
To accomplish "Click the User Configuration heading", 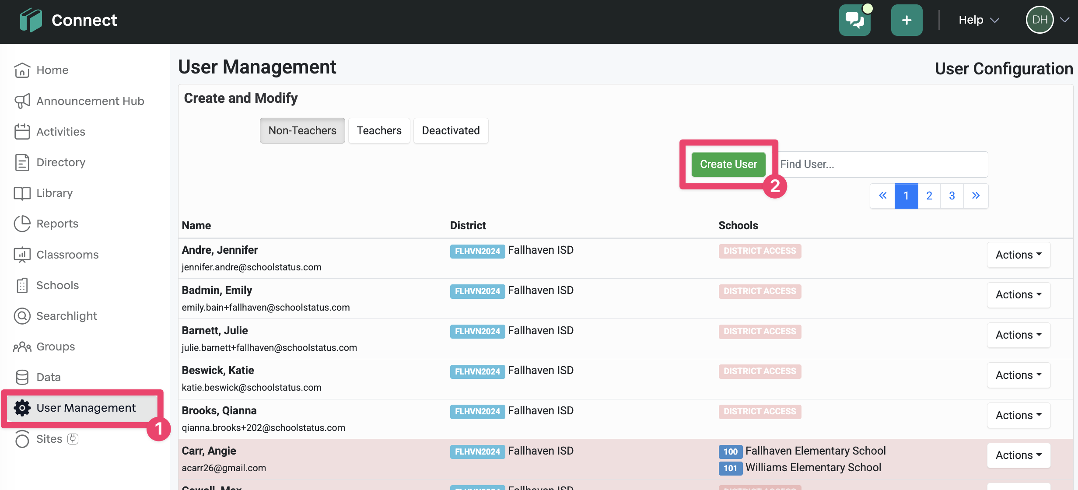I will 1004,69.
